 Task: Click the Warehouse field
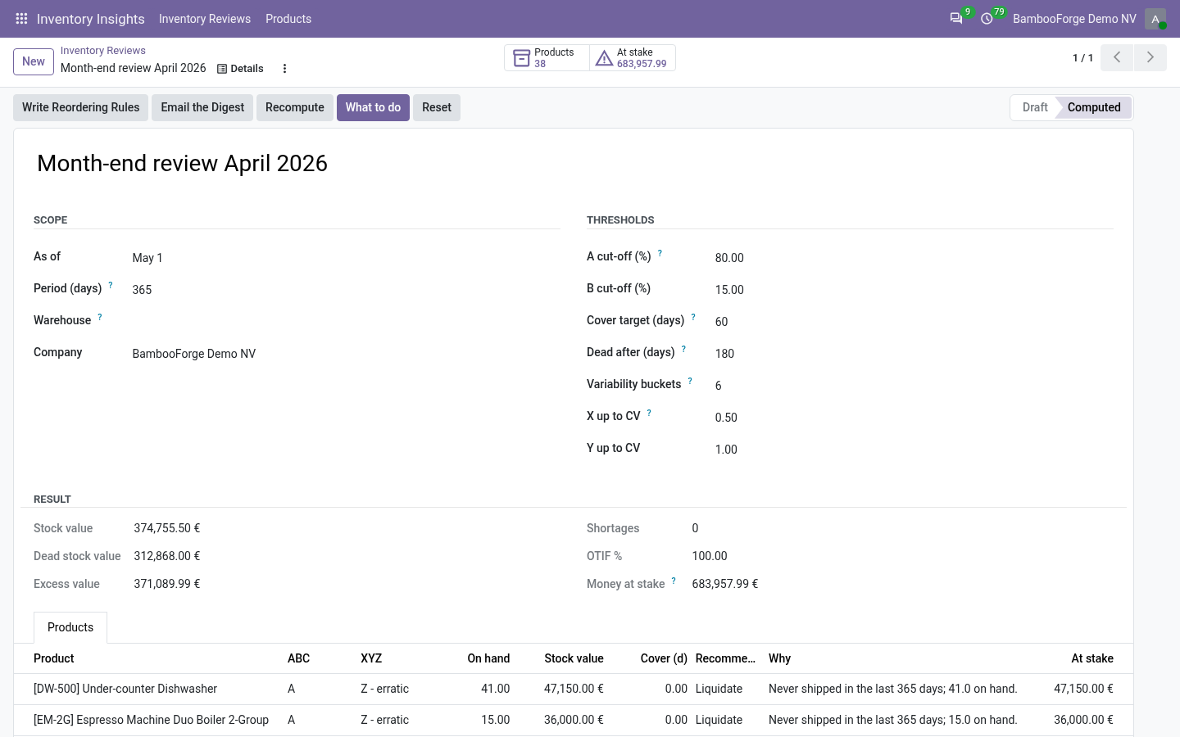click(x=344, y=321)
